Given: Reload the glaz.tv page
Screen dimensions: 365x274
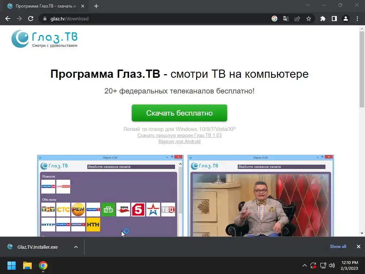Looking at the screenshot, I should 31,19.
